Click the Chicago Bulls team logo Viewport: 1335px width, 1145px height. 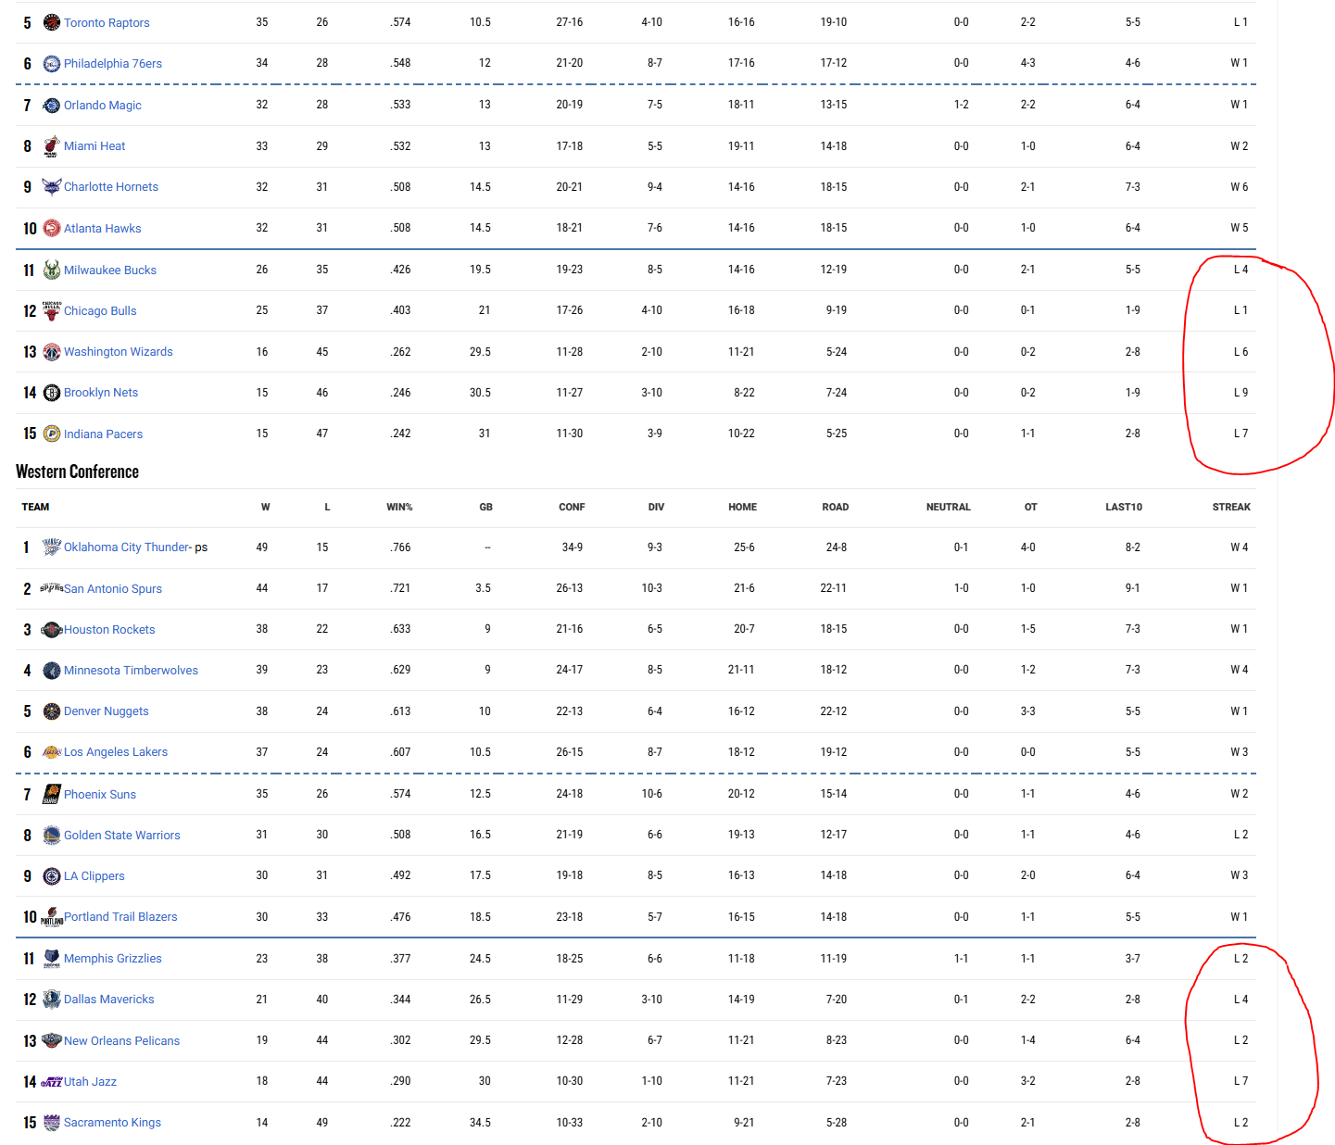pyautogui.click(x=52, y=310)
